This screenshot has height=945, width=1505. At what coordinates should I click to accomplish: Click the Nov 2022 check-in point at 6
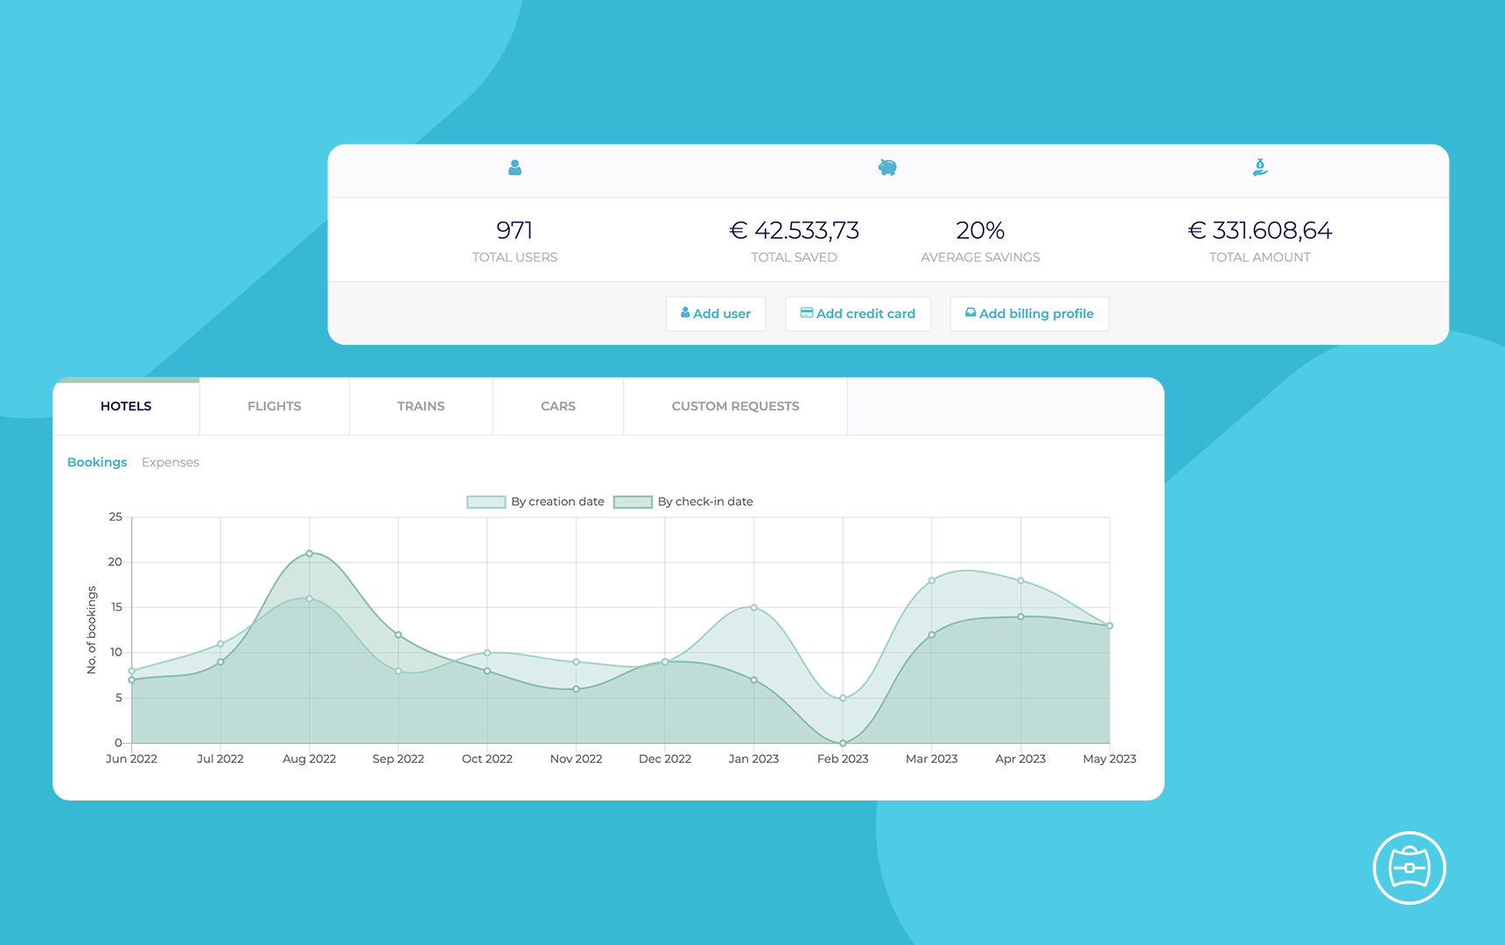[x=576, y=689]
